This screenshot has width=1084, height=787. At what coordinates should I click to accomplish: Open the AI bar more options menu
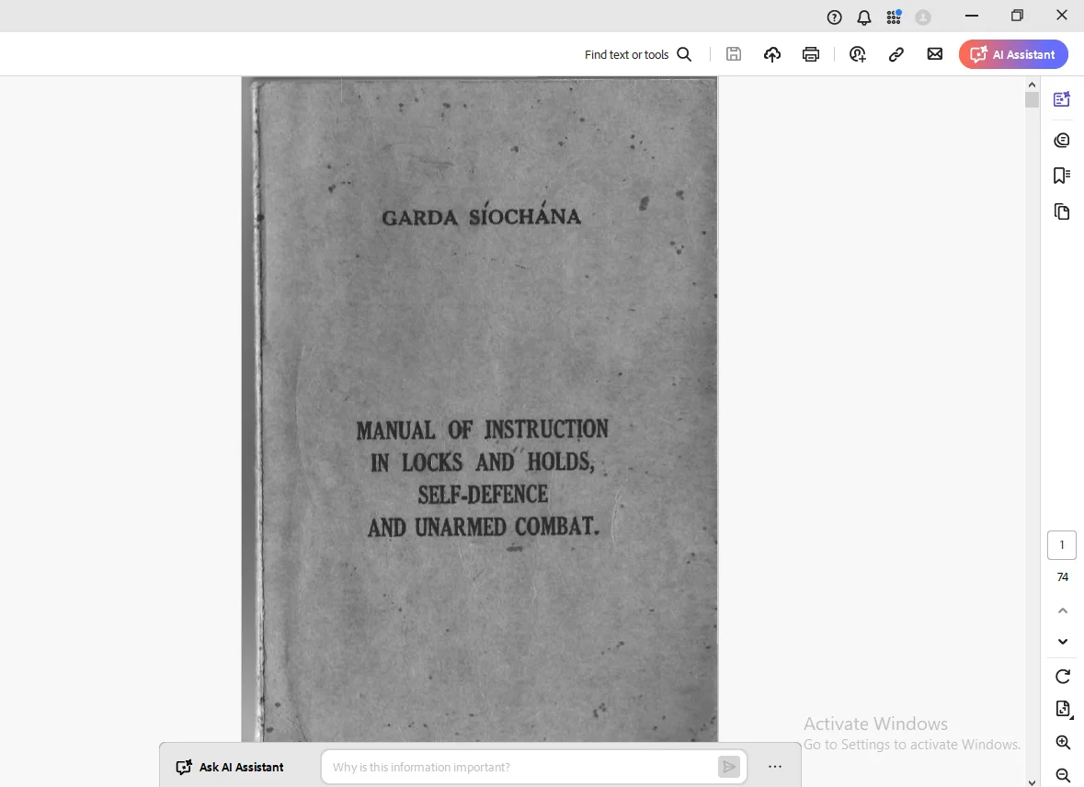[x=775, y=766]
